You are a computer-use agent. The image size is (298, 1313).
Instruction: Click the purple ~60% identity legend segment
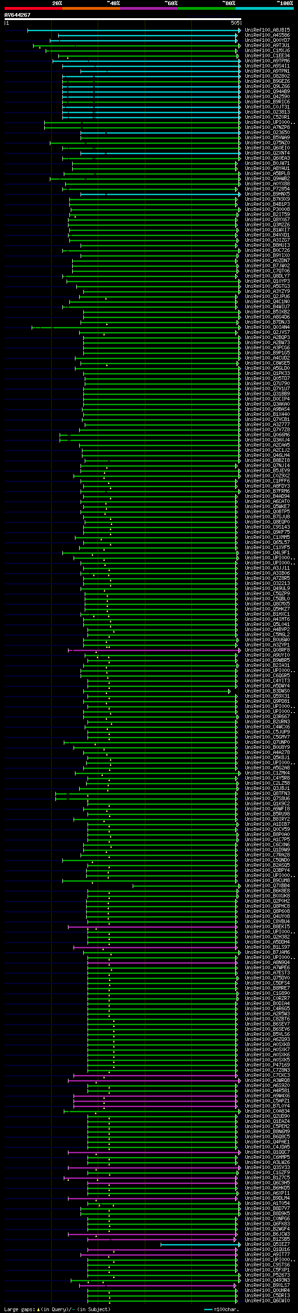tap(149, 8)
